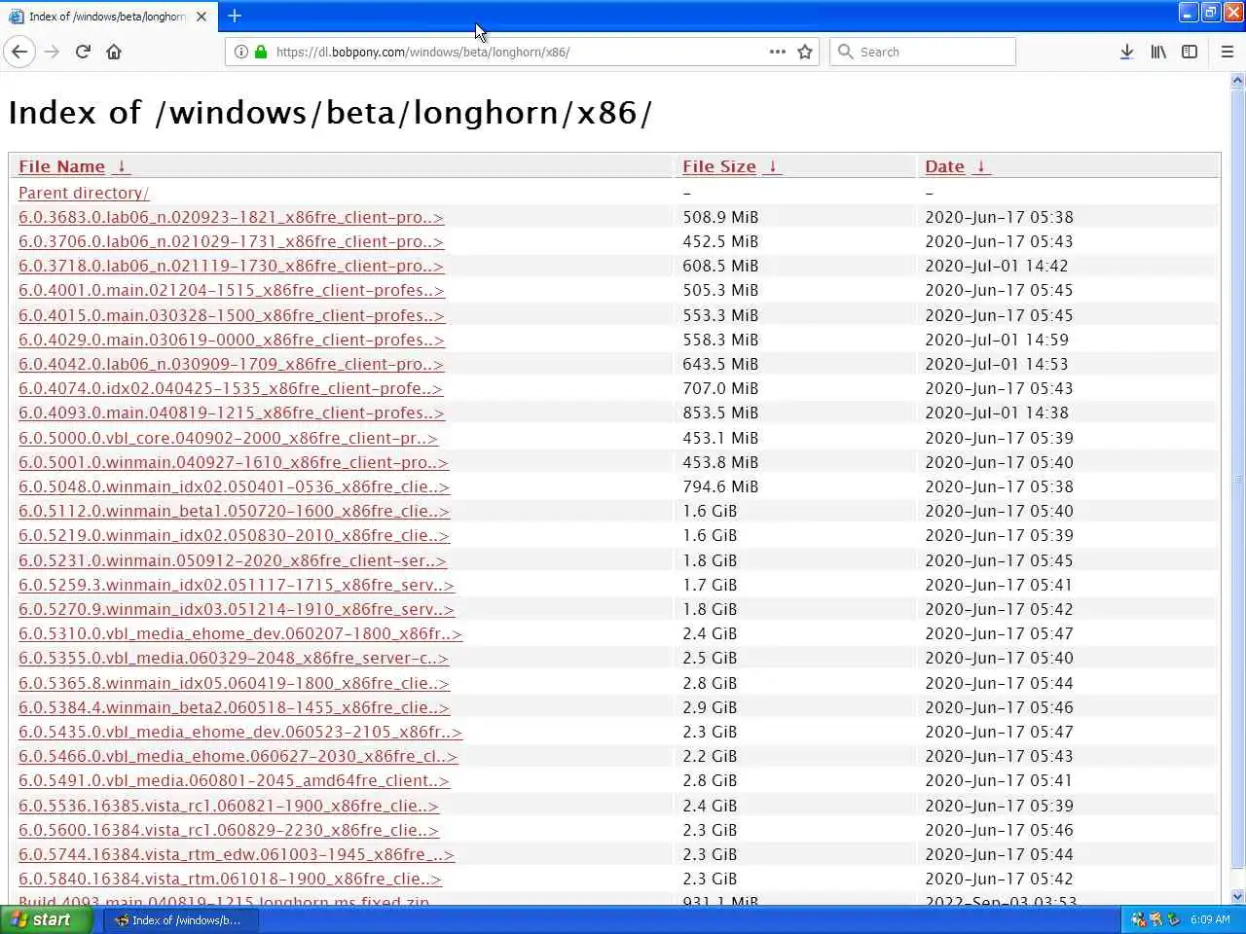Screen dimensions: 1246x934
Task: Click the 6.0.4015.0.main.030328-1500 file link
Action: tap(231, 315)
